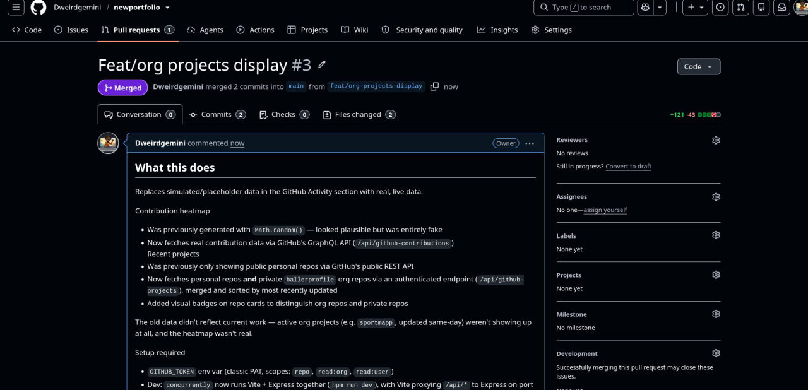Open the comment options three-dot menu
The image size is (808, 390).
click(x=530, y=143)
